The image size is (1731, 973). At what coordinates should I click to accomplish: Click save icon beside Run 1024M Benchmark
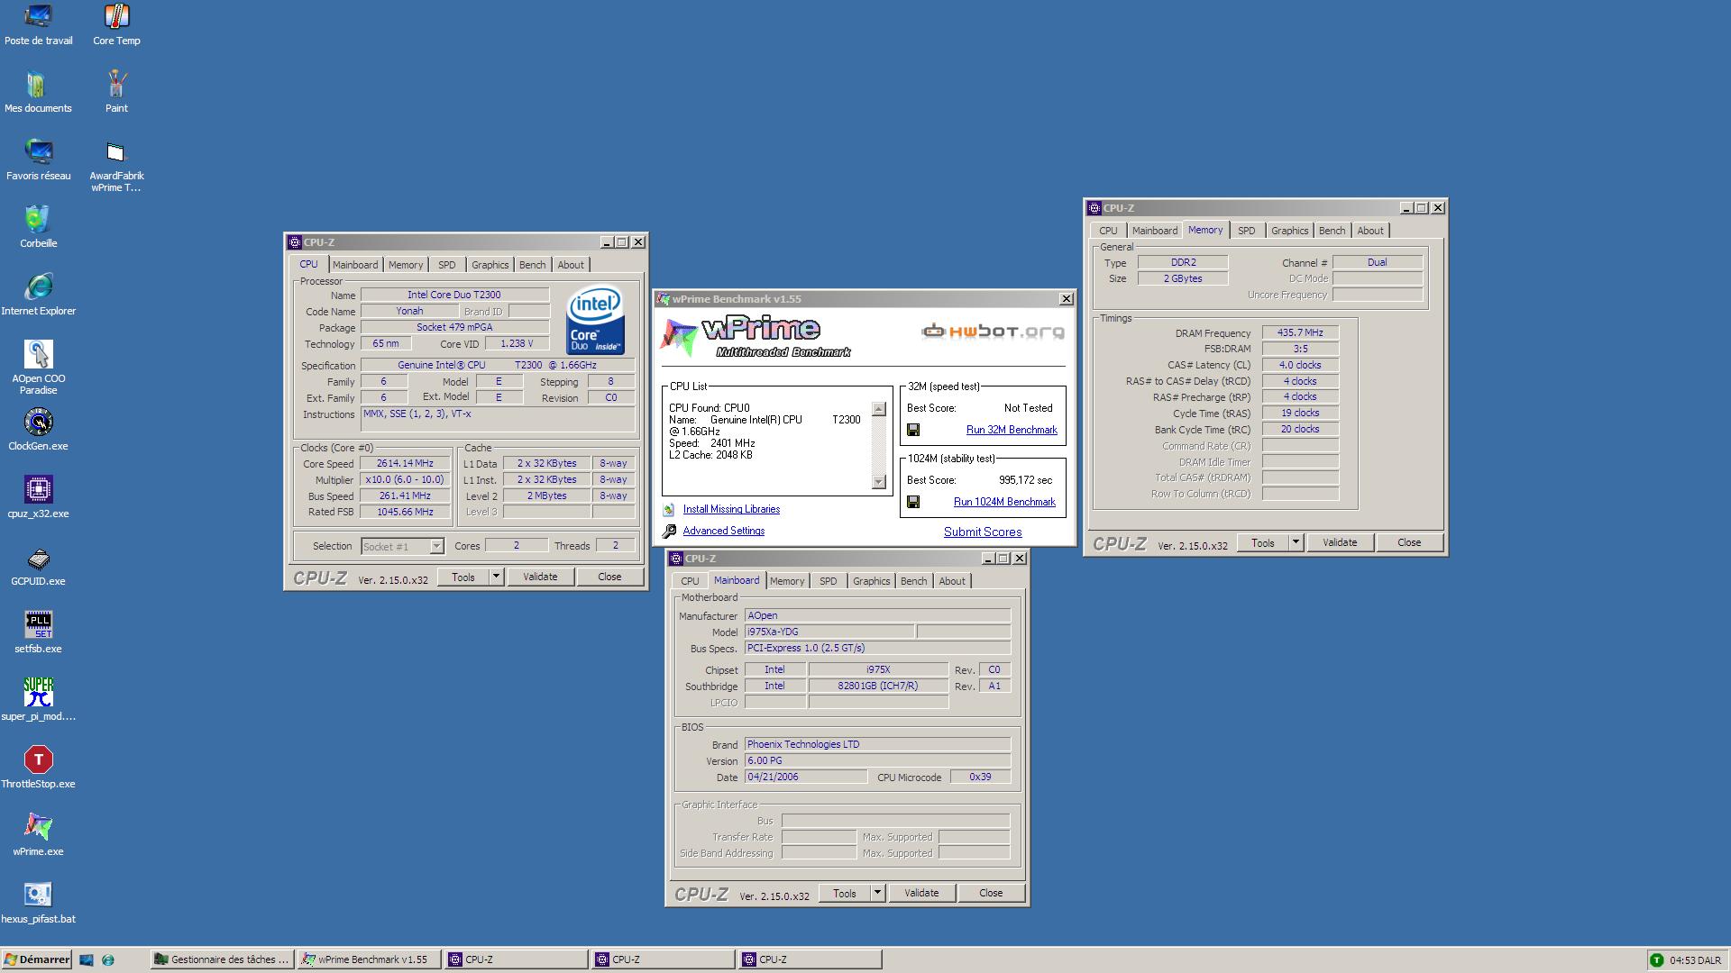[x=913, y=503]
